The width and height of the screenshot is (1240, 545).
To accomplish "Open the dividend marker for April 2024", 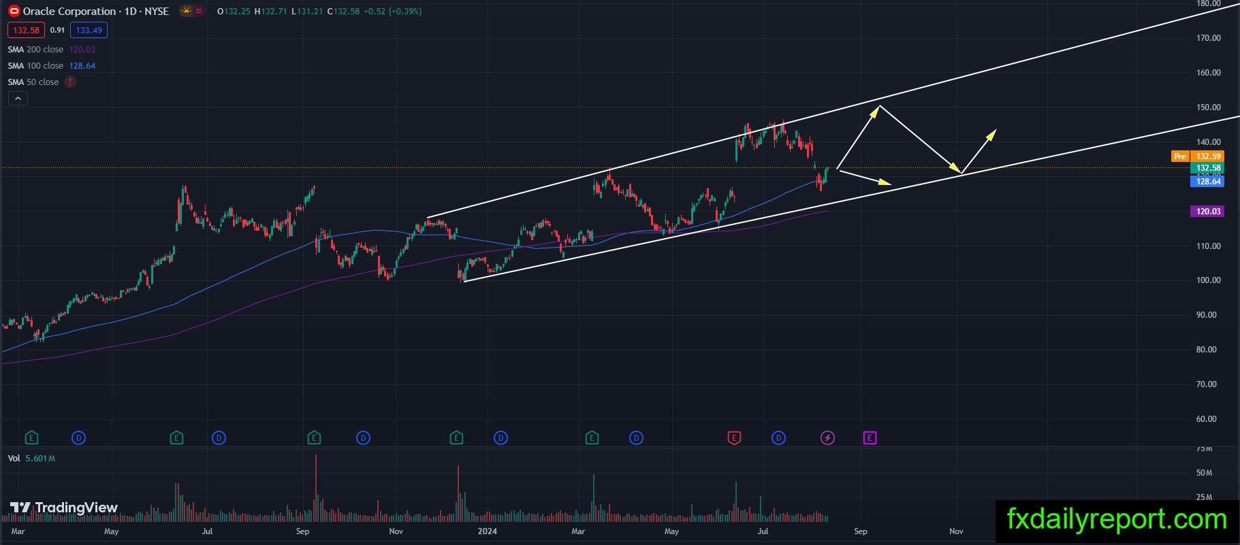I will point(636,437).
